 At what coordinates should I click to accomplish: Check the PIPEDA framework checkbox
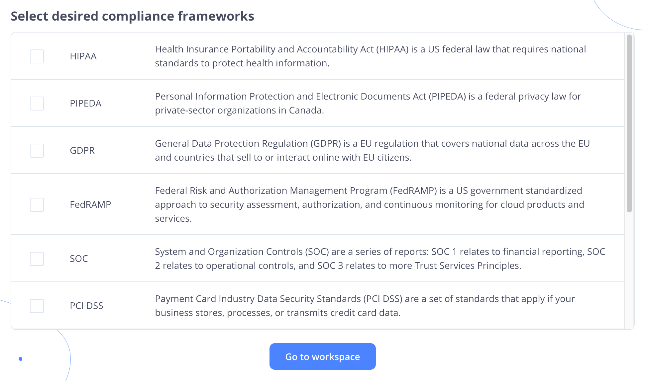tap(37, 104)
